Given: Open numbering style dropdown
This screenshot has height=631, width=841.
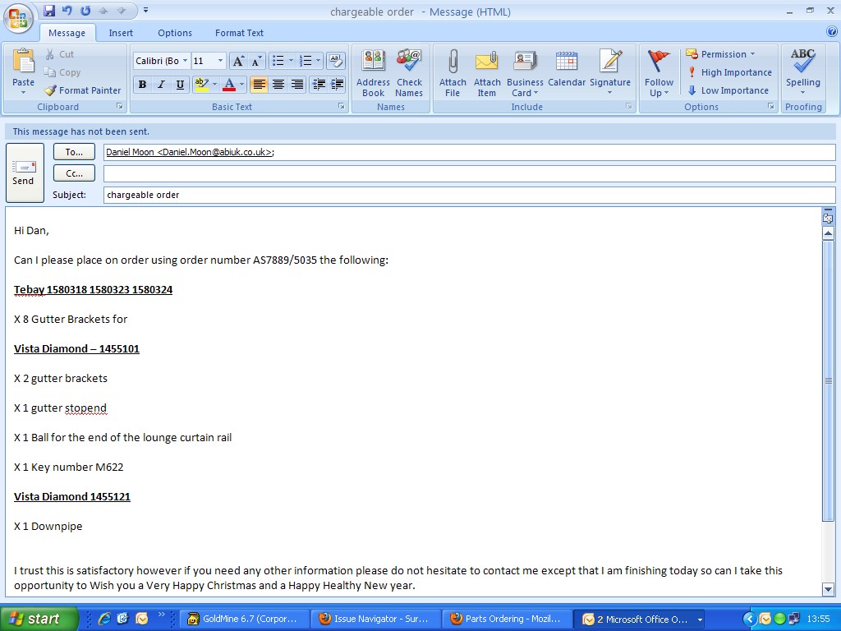Looking at the screenshot, I should 318,61.
